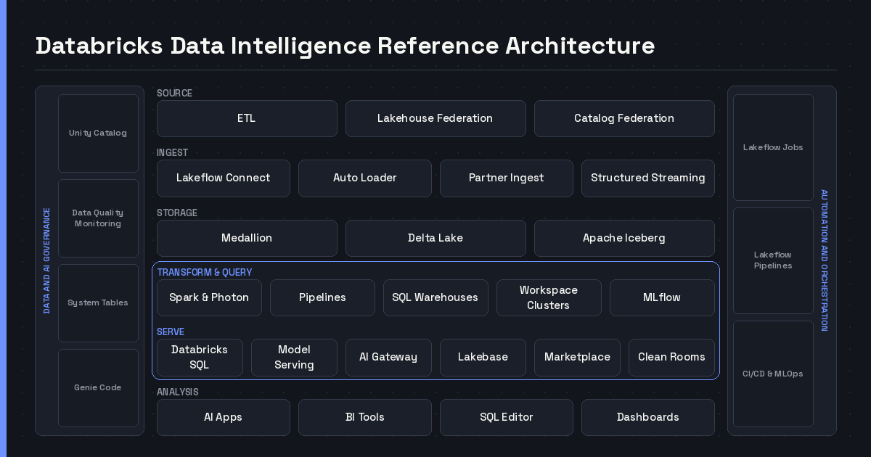
Task: Open the Model Serving box
Action: click(x=294, y=358)
